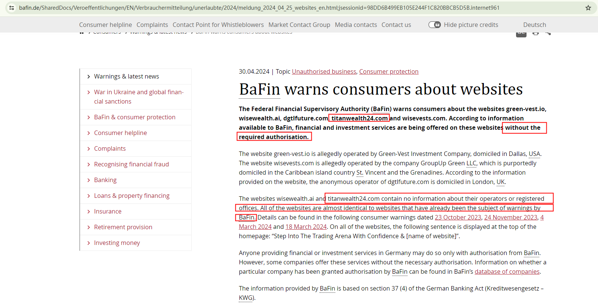Expand the BaFin & consumer protection chevron
Image resolution: width=598 pixels, height=307 pixels.
coord(89,117)
